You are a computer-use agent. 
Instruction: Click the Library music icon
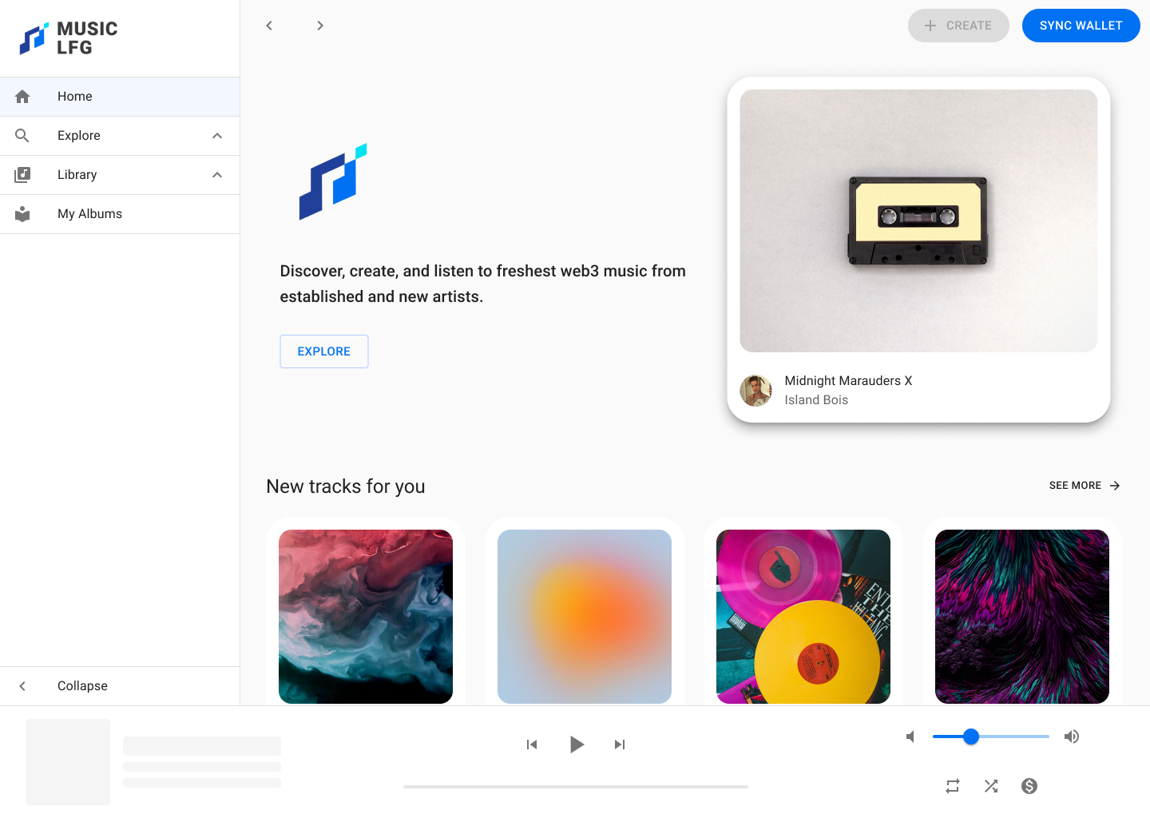pos(22,175)
